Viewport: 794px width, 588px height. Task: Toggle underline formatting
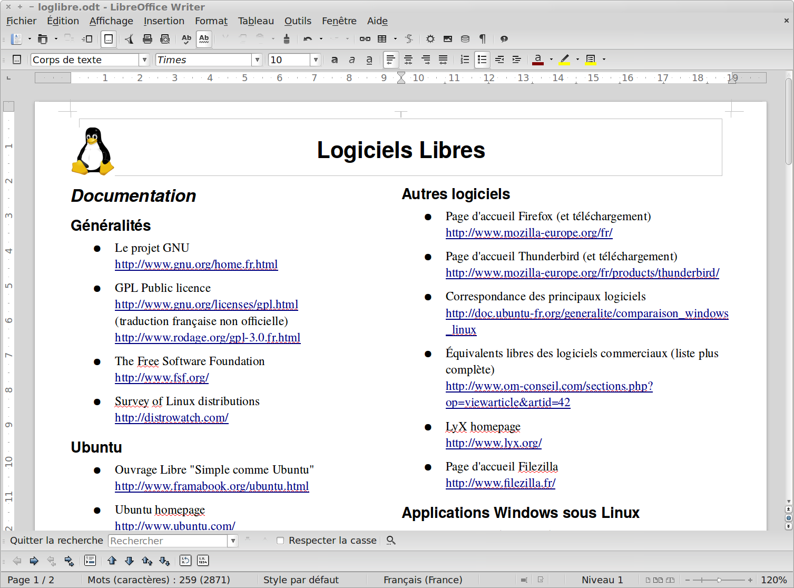369,60
